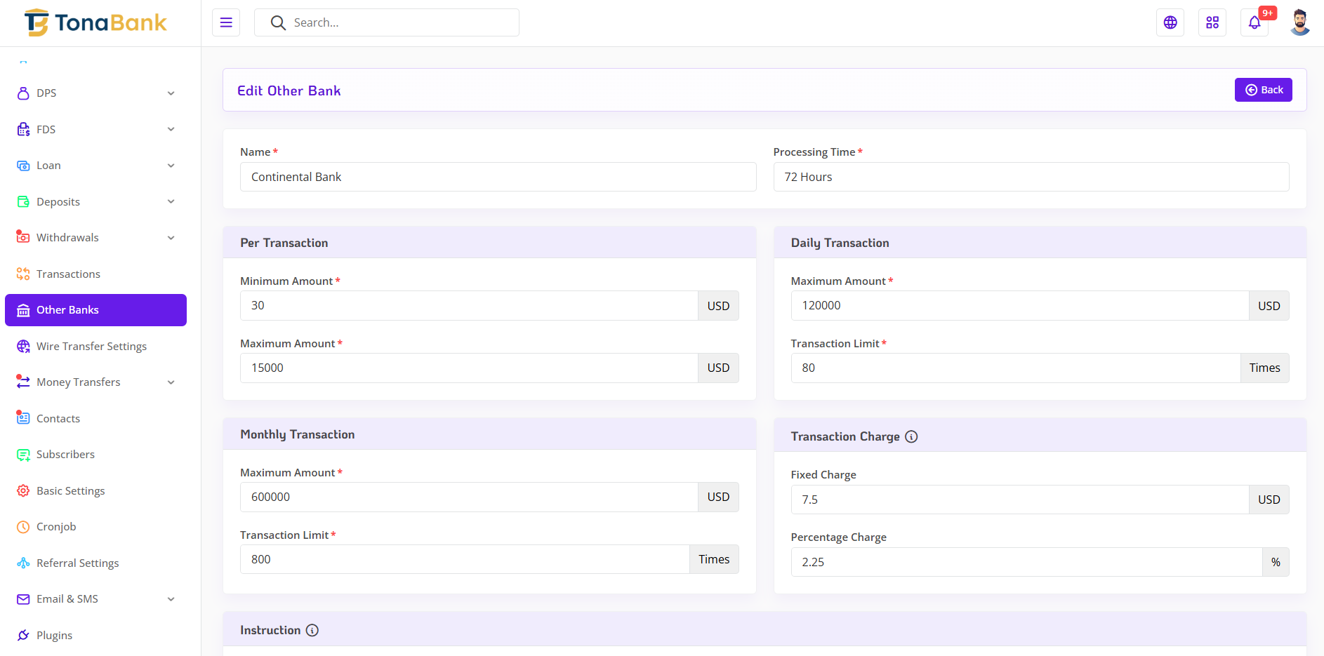The width and height of the screenshot is (1324, 656).
Task: Expand the Money Transfers menu
Action: (171, 382)
